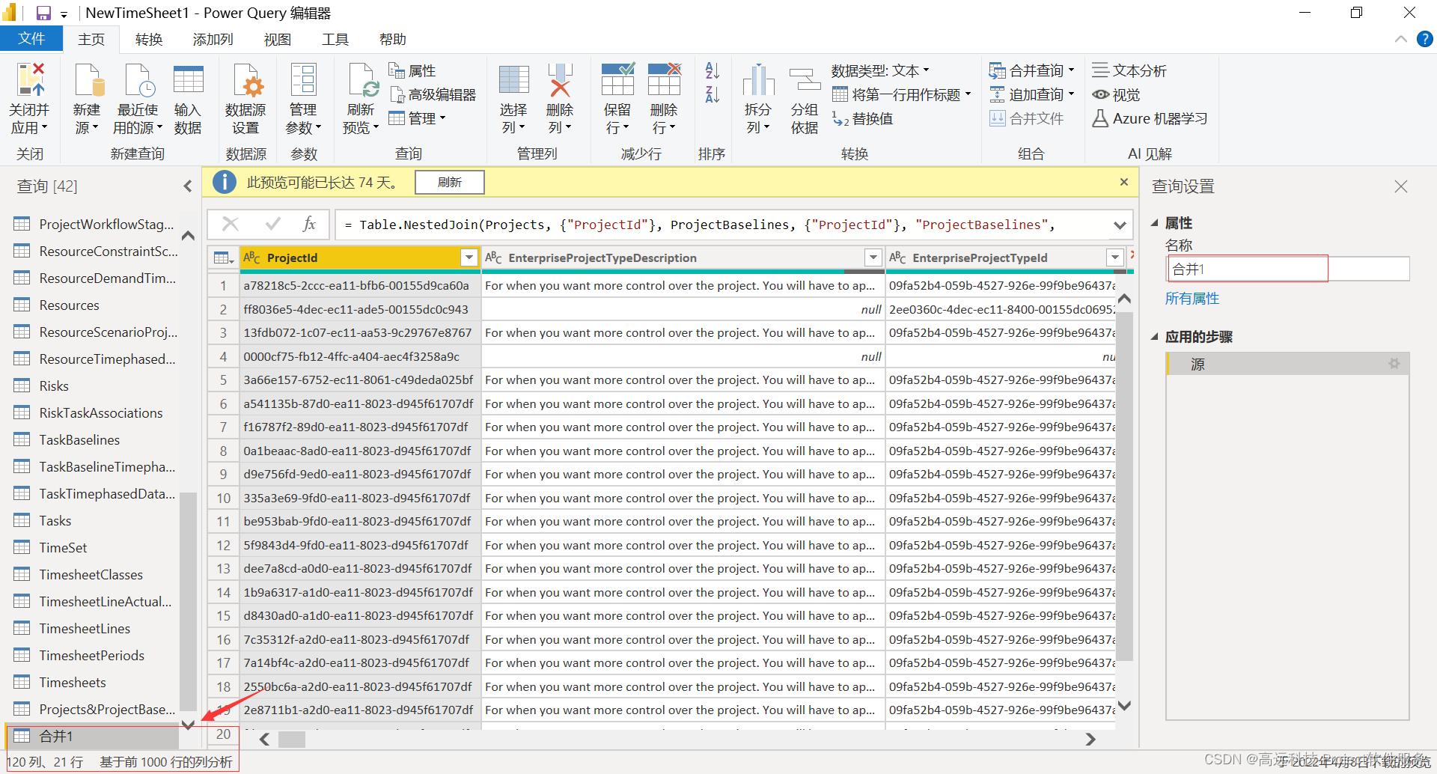The width and height of the screenshot is (1437, 774).
Task: Click the Refresh (刷新) button in banner
Action: [x=450, y=182]
